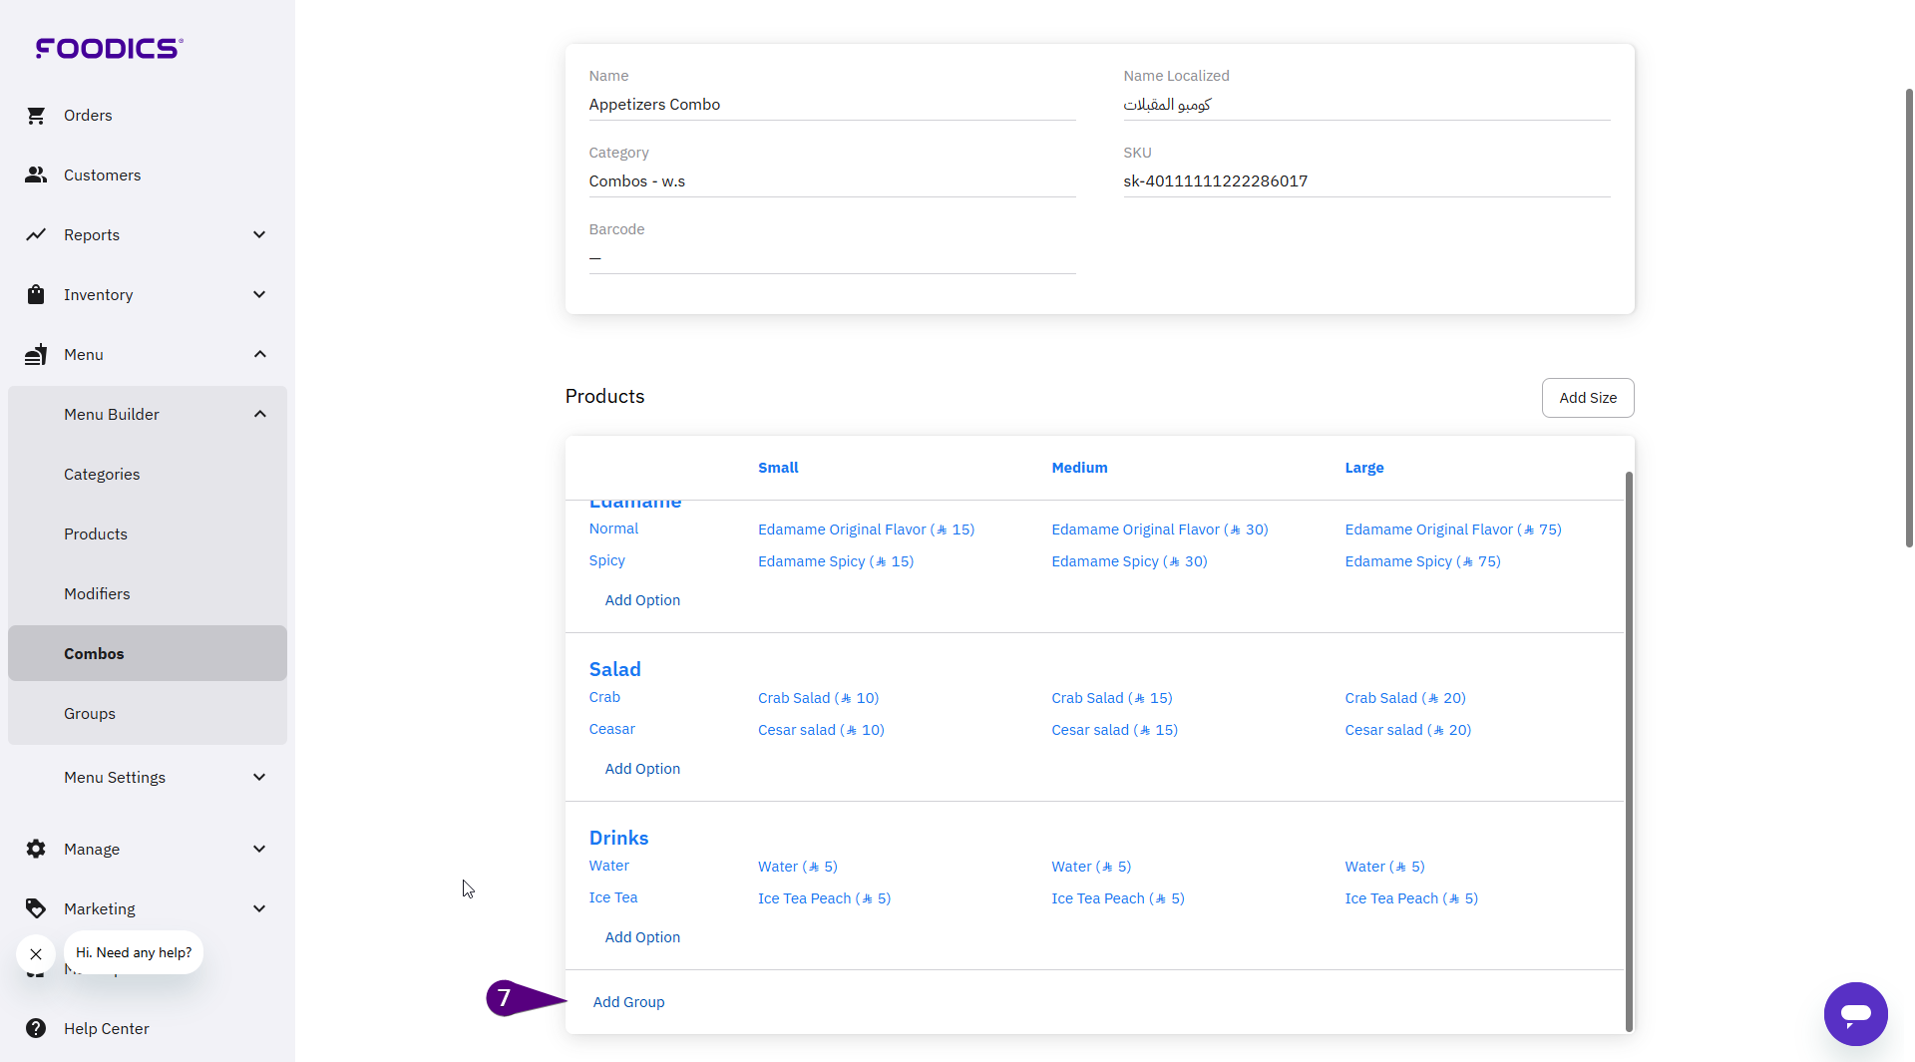Click the Add Group link
This screenshot has width=1915, height=1062.
(628, 1002)
